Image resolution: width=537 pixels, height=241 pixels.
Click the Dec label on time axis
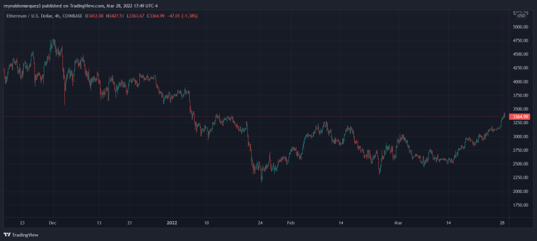coord(52,223)
